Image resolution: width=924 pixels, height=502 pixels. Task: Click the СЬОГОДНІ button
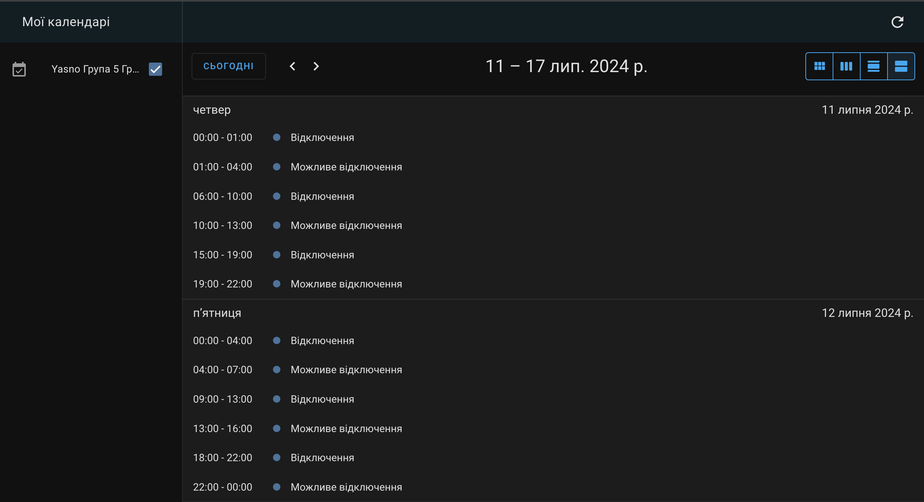tap(228, 66)
